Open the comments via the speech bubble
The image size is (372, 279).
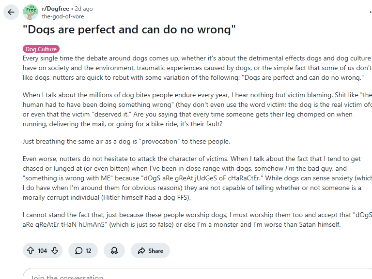pos(83,250)
